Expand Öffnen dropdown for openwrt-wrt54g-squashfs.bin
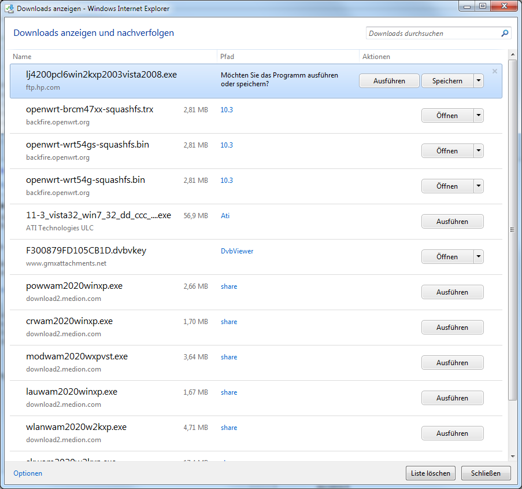Image resolution: width=522 pixels, height=489 pixels. [479, 186]
